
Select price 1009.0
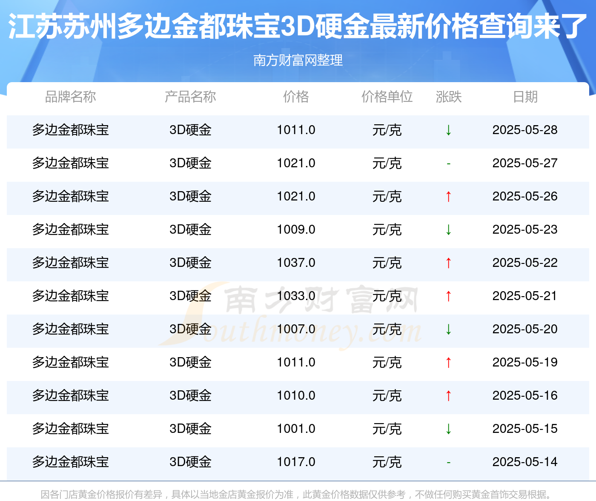pos(296,229)
